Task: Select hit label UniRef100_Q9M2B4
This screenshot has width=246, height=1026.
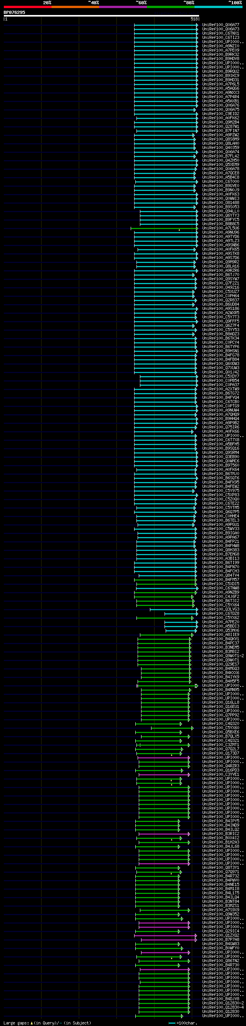Action: (221, 122)
